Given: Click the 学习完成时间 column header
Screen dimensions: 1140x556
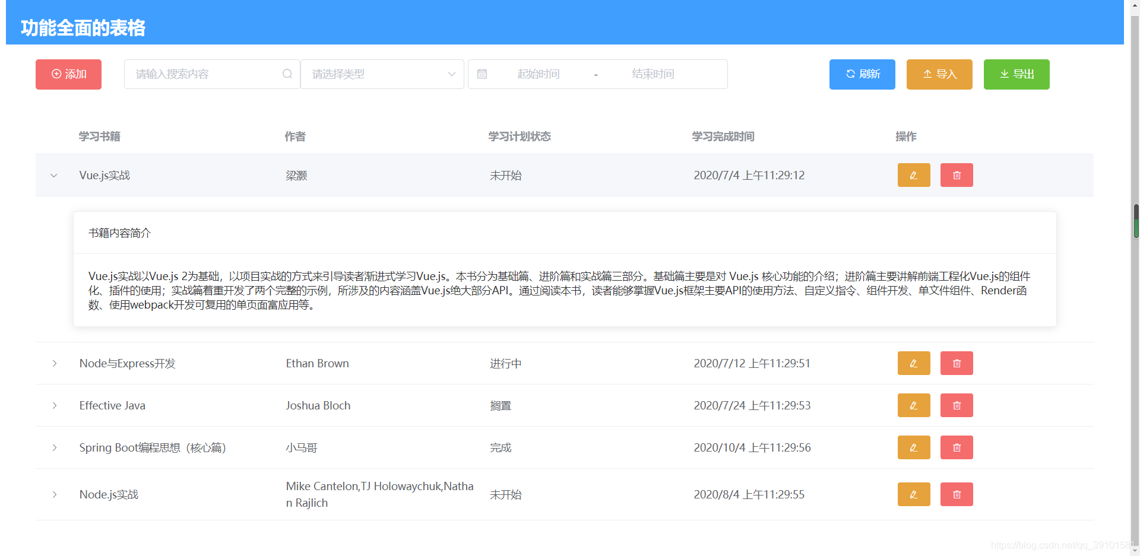Looking at the screenshot, I should [x=723, y=136].
